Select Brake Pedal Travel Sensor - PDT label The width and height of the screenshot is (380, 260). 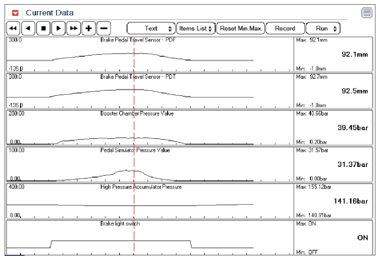coord(138,77)
